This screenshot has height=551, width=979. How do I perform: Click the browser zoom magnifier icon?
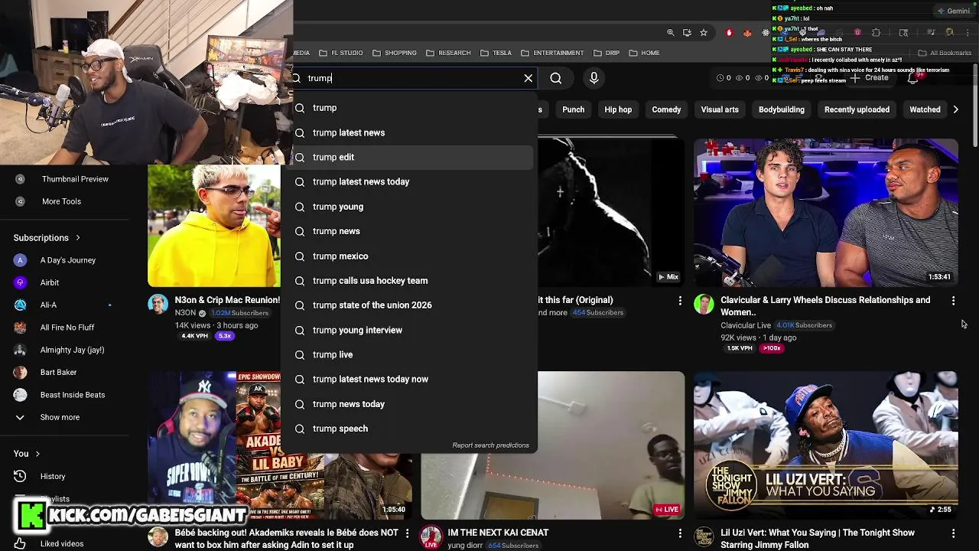[671, 32]
